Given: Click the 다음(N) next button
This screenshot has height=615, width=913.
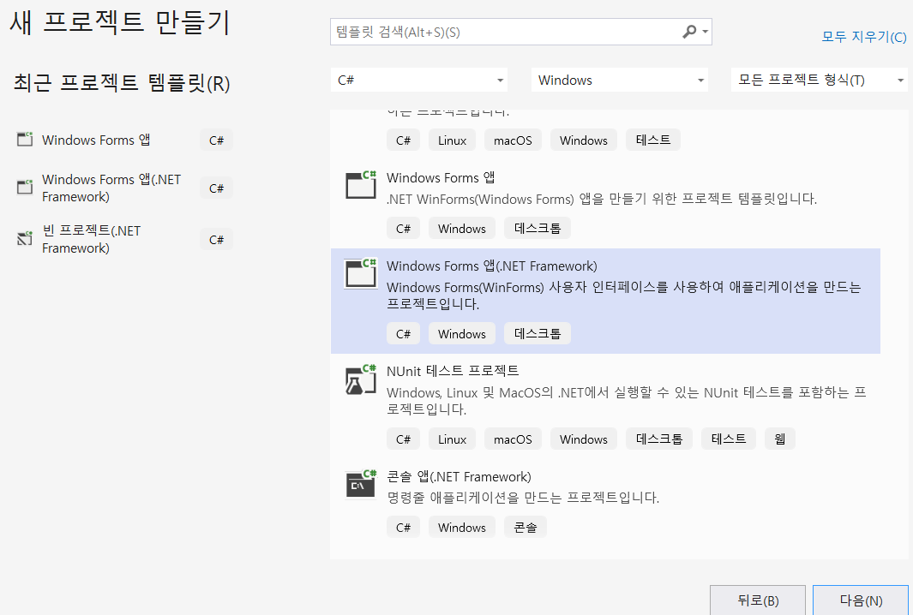Looking at the screenshot, I should click(x=861, y=600).
